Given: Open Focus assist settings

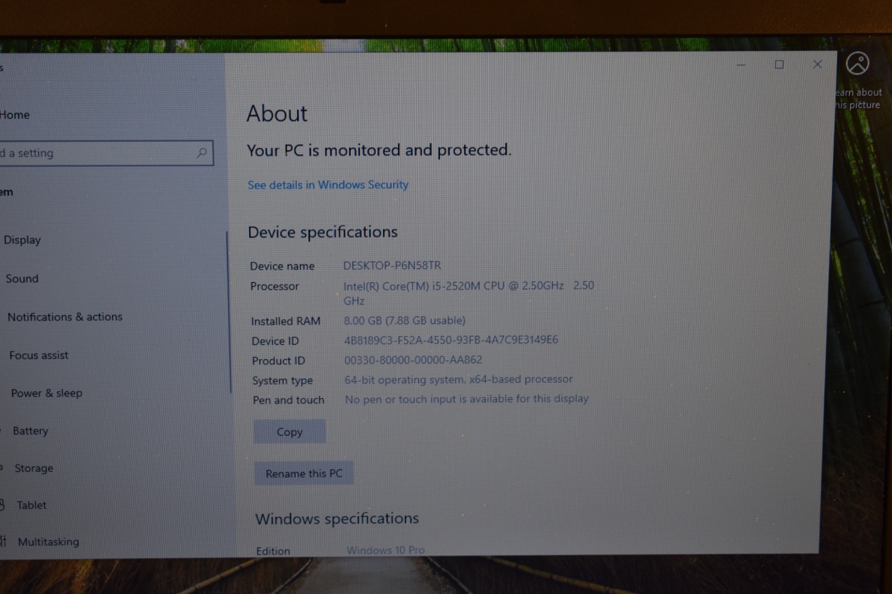Looking at the screenshot, I should (39, 355).
